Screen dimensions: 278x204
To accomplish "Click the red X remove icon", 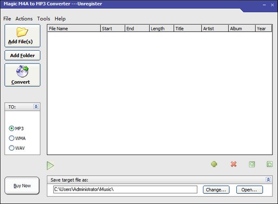I will 234,164.
